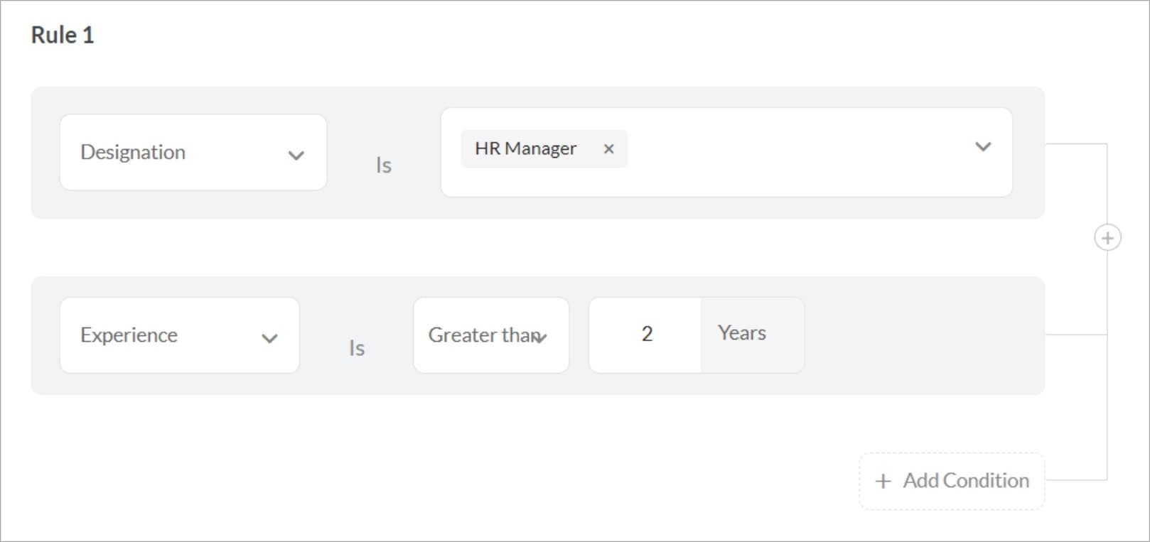The width and height of the screenshot is (1150, 542).
Task: Expand the Experience field chevron
Action: point(269,338)
